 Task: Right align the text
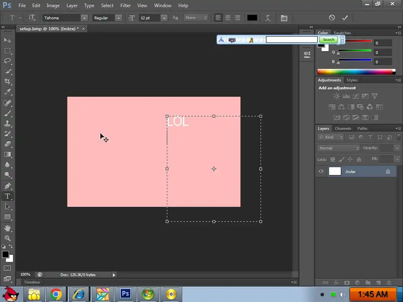237,17
